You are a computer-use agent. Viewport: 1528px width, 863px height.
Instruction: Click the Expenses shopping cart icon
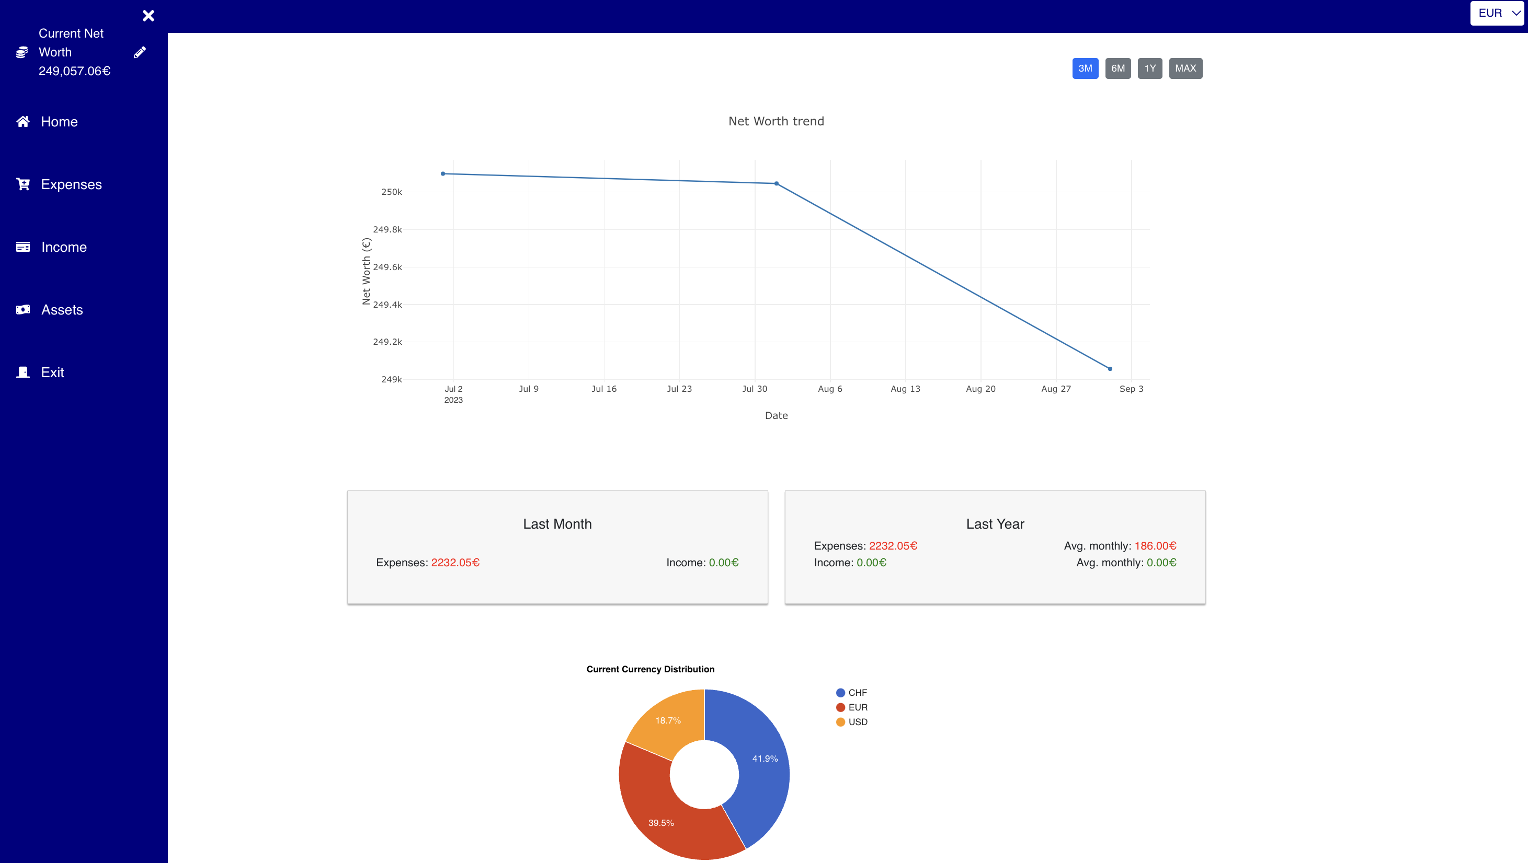pyautogui.click(x=23, y=184)
